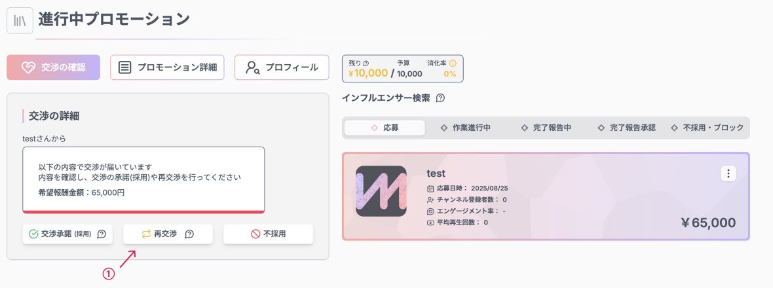Click the help icon on 再交渉 button
Viewport: 773px width, 288px height.
click(189, 234)
